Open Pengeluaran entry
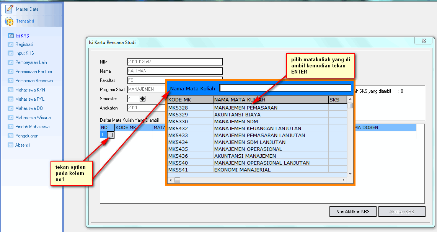The width and height of the screenshot is (437, 232). click(x=27, y=136)
